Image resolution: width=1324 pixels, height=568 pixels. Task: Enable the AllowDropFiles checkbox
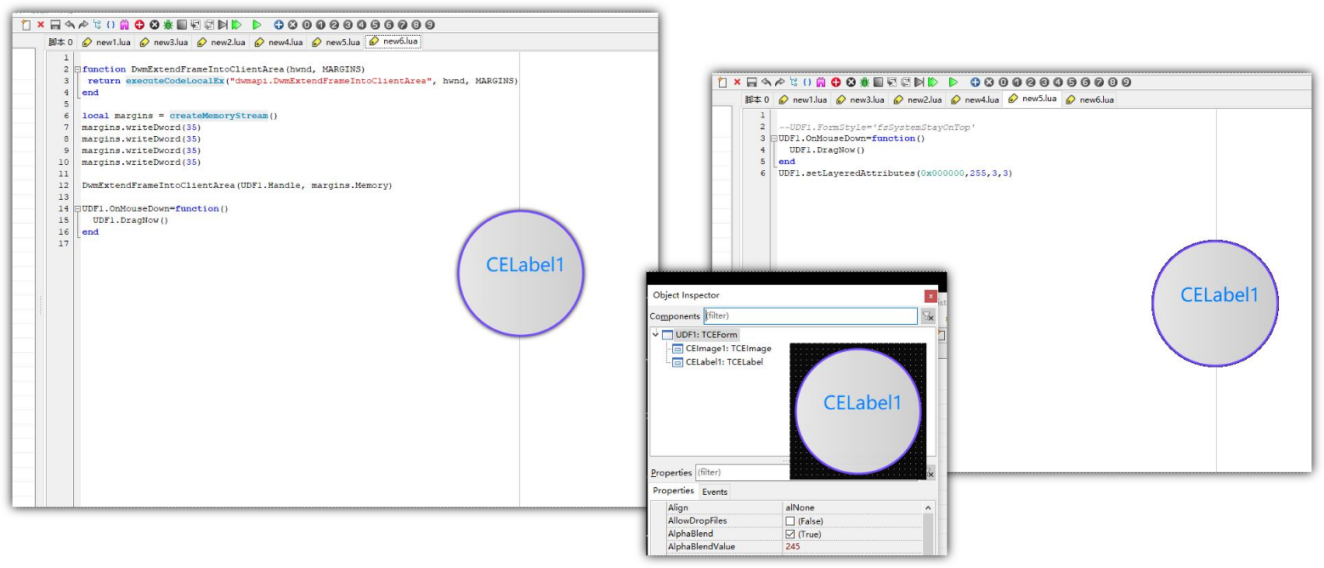tap(790, 521)
